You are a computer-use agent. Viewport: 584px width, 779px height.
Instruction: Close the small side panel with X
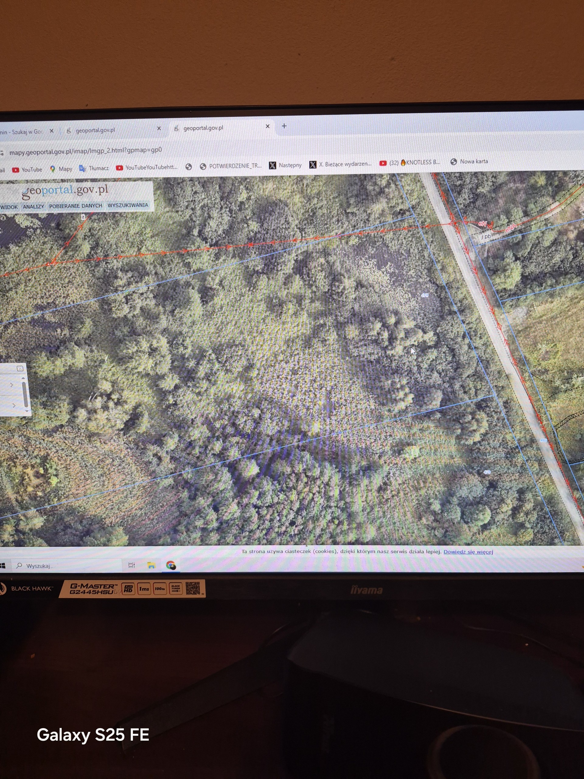click(20, 369)
